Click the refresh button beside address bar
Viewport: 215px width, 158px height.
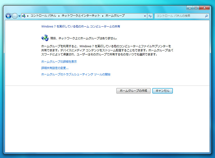point(150,16)
